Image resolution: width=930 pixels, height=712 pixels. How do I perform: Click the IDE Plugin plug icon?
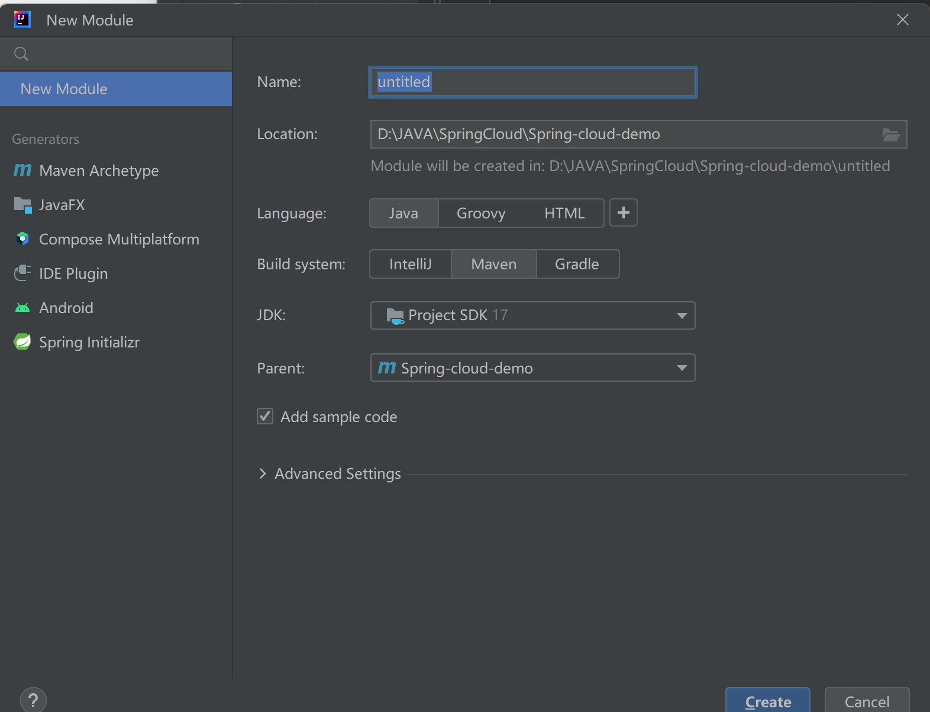pyautogui.click(x=22, y=273)
